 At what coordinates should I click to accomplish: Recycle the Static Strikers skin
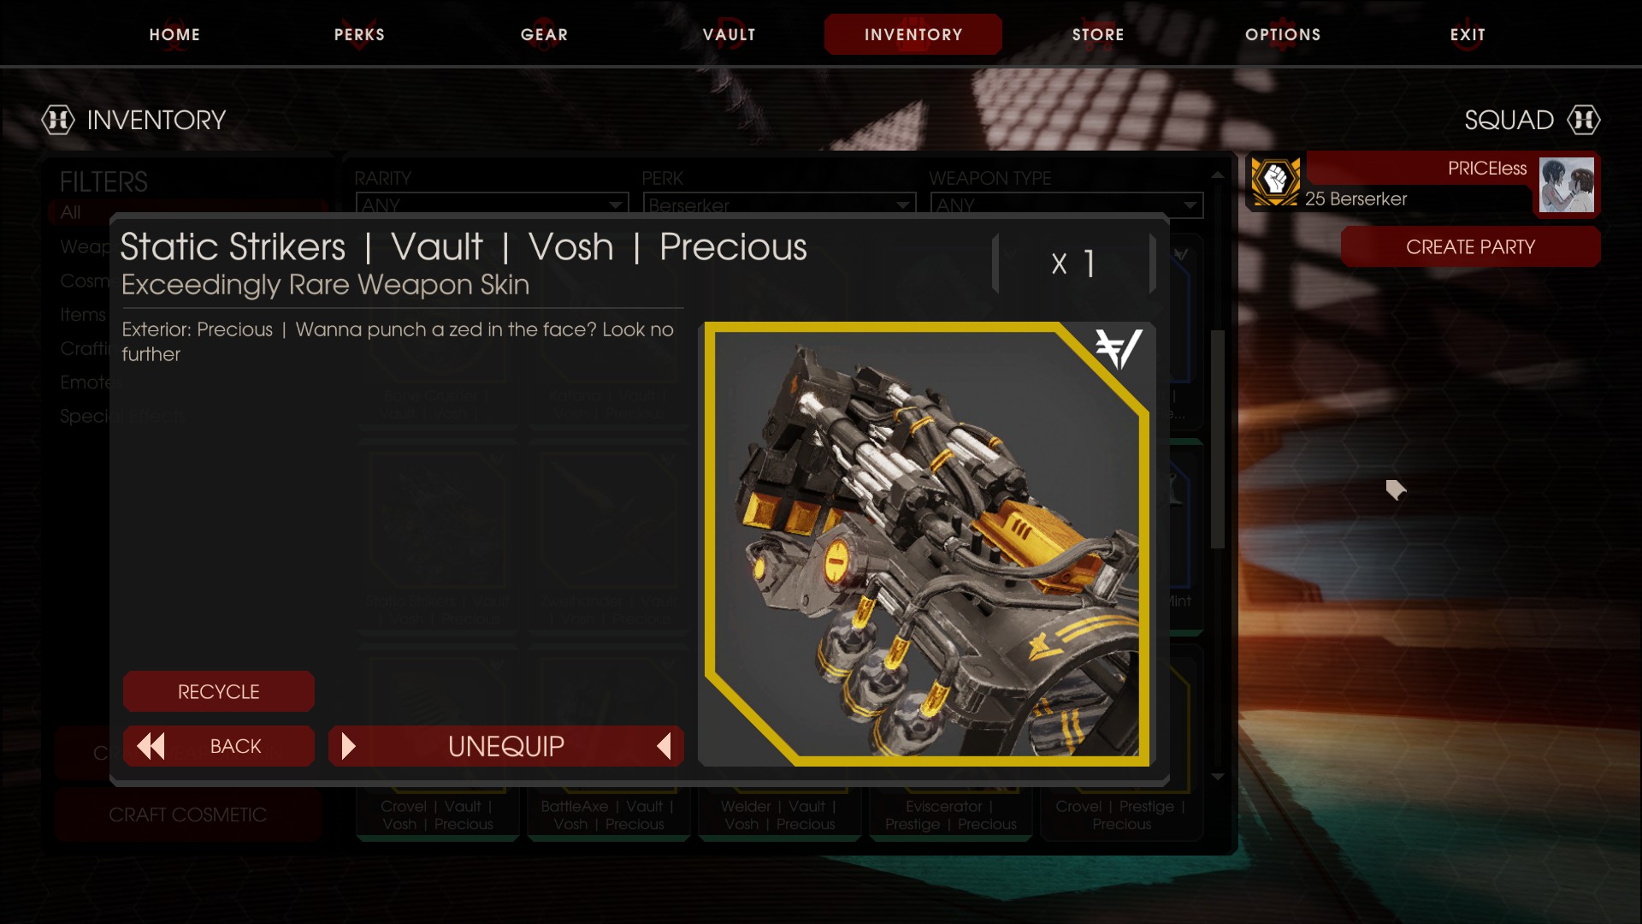(x=219, y=691)
